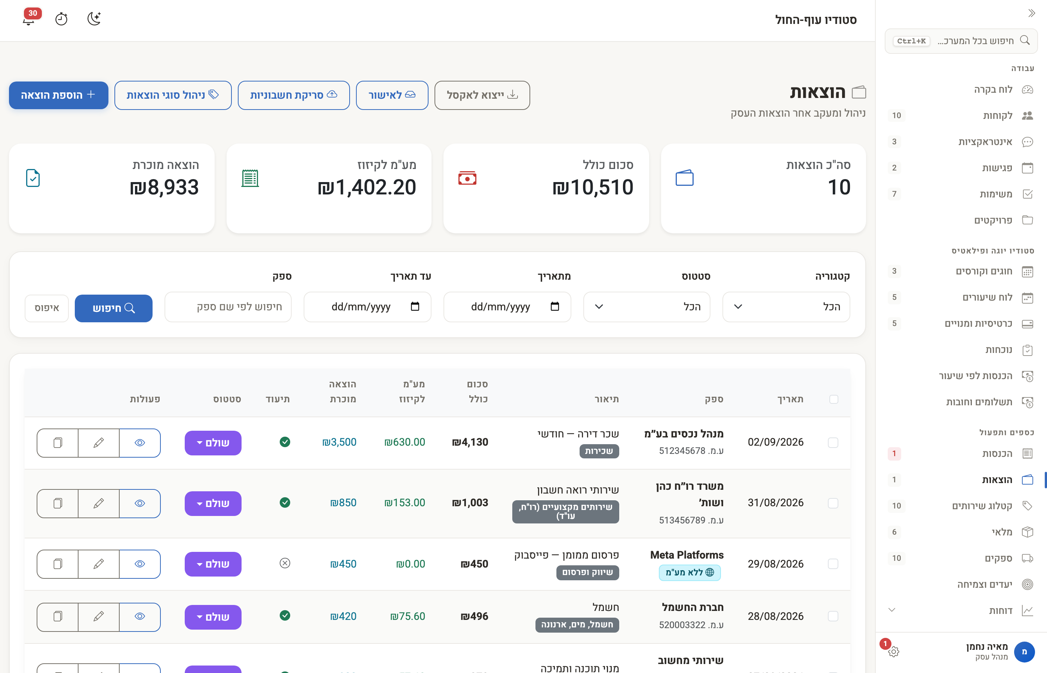This screenshot has width=1047, height=673.
Task: Duplicate the מנהל נכסים בע"מ expense (copy icon)
Action: [x=58, y=443]
